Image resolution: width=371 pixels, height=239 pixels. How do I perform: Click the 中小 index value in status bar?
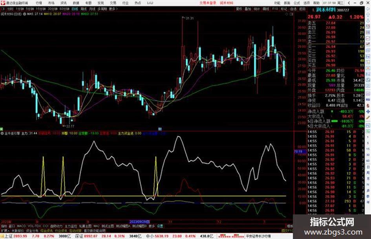162,236
